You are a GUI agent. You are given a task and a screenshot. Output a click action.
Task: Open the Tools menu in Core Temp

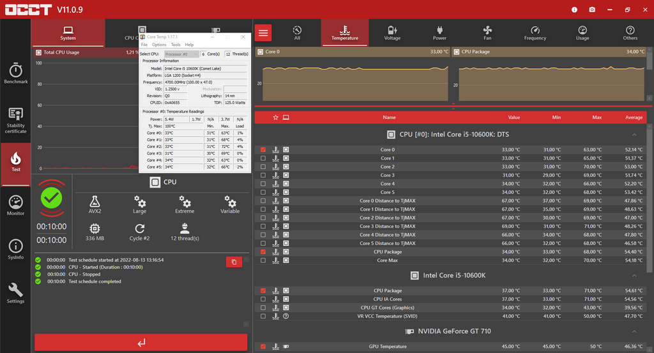176,45
